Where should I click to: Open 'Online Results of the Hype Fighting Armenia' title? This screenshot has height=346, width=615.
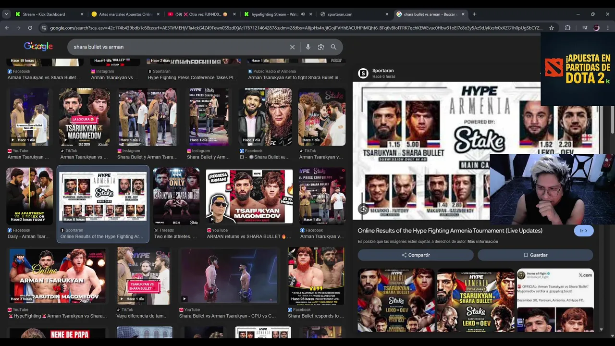pyautogui.click(x=450, y=231)
